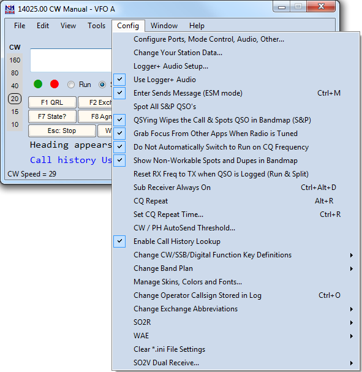This screenshot has width=362, height=372.
Task: Click the F1 QRL button
Action: pyautogui.click(x=52, y=102)
